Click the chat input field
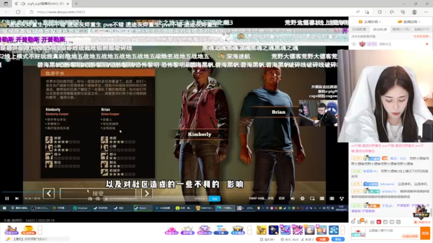The height and width of the screenshot is (243, 433). pyautogui.click(x=393, y=233)
